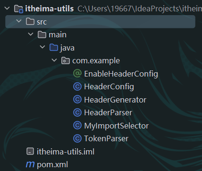Click the class icon beside MyImportSelector

77,126
